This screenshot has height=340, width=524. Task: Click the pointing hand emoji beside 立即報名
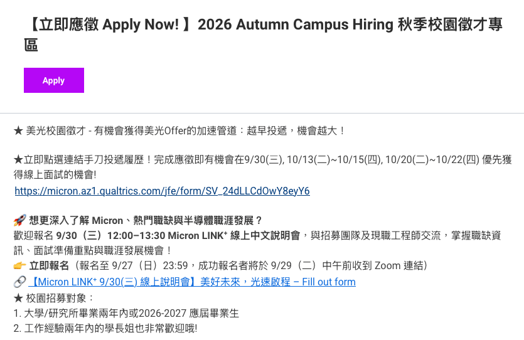tap(19, 265)
